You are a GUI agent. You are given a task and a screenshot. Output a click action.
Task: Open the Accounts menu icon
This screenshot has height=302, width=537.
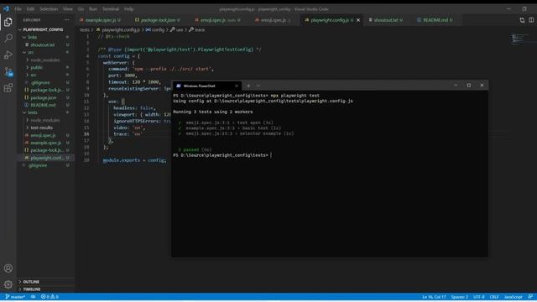click(x=8, y=268)
